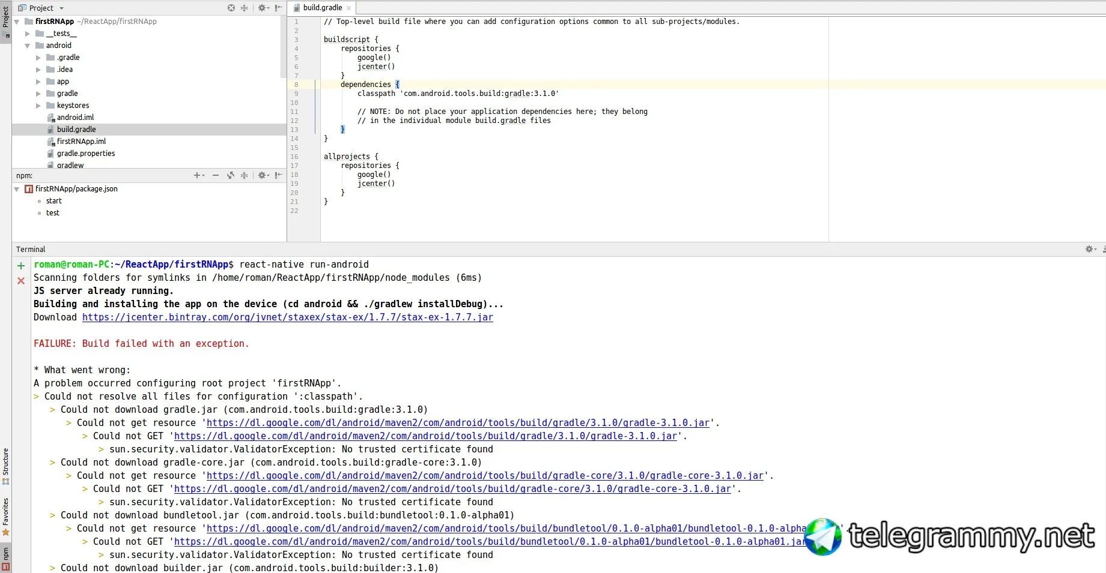Switch to the build.gradle editor tab
This screenshot has height=573, width=1106.
[x=323, y=8]
